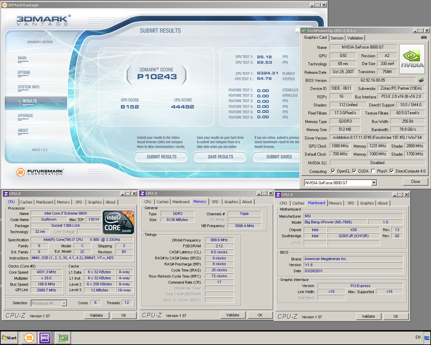This screenshot has width=431, height=345.
Task: Click the CPU-Z Memory window title icon
Action: [x=142, y=193]
